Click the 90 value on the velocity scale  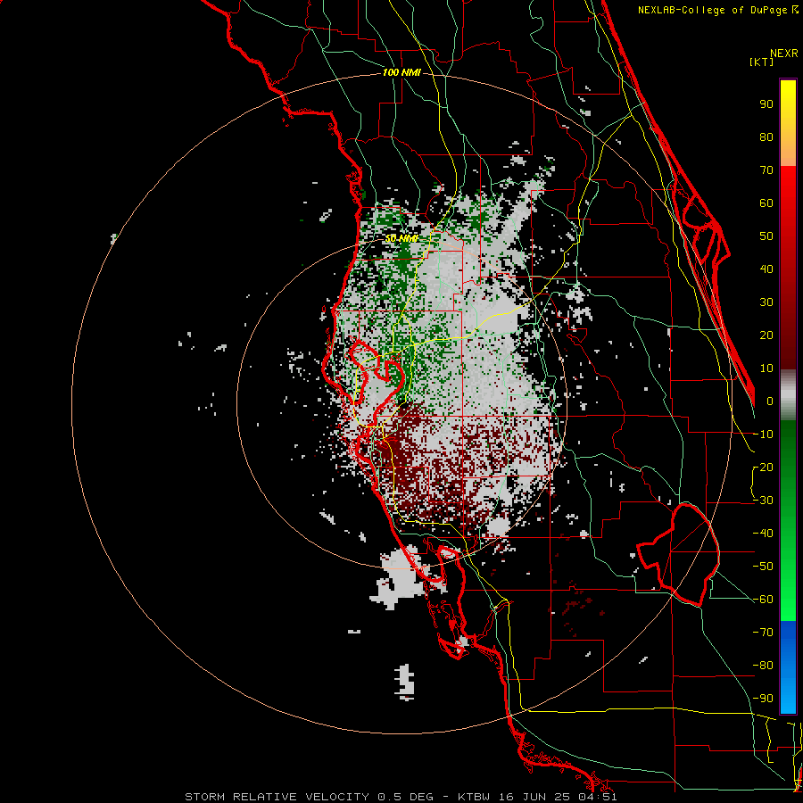tap(766, 104)
